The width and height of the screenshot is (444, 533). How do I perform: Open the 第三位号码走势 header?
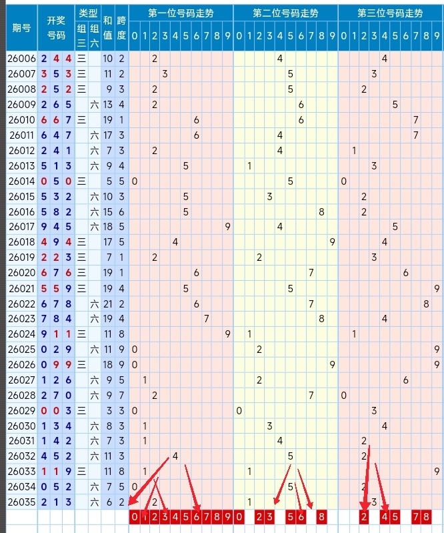pyautogui.click(x=390, y=13)
